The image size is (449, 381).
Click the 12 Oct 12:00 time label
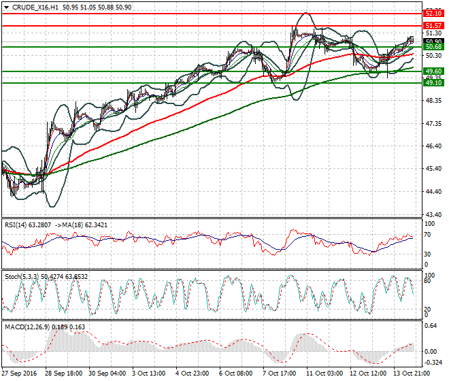coord(368,374)
